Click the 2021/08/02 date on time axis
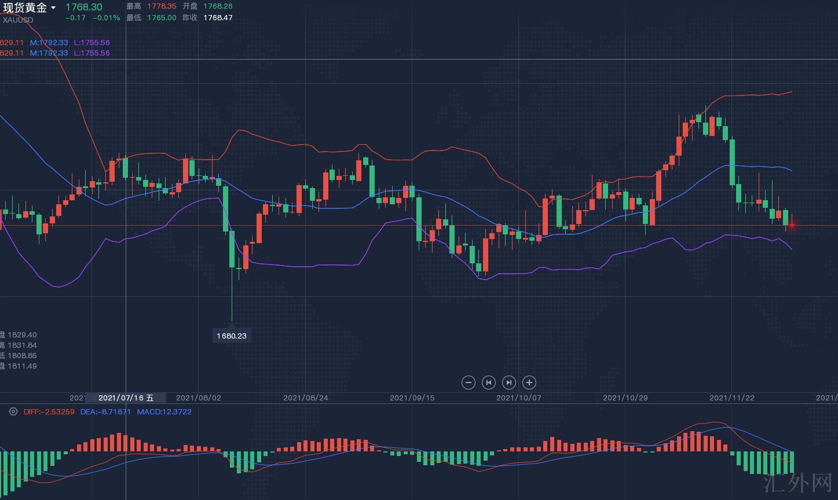The image size is (838, 500). coord(198,398)
